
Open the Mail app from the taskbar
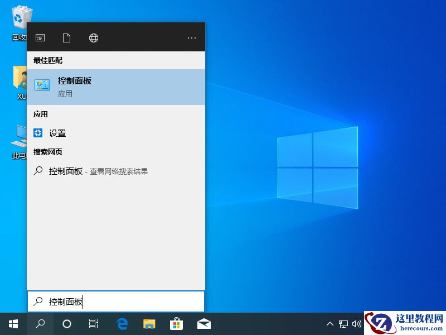coord(203,324)
